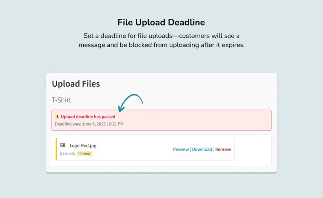The height and width of the screenshot is (198, 323).
Task: Click the PENDING status badge
Action: click(x=84, y=154)
